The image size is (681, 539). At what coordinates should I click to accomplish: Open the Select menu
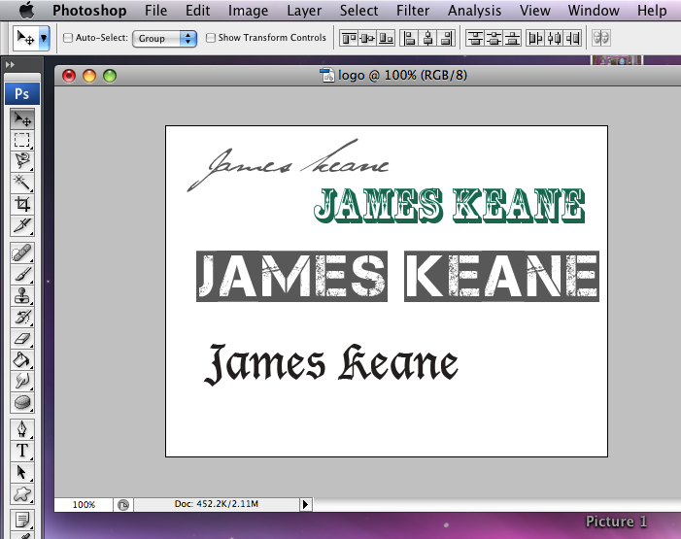click(358, 10)
